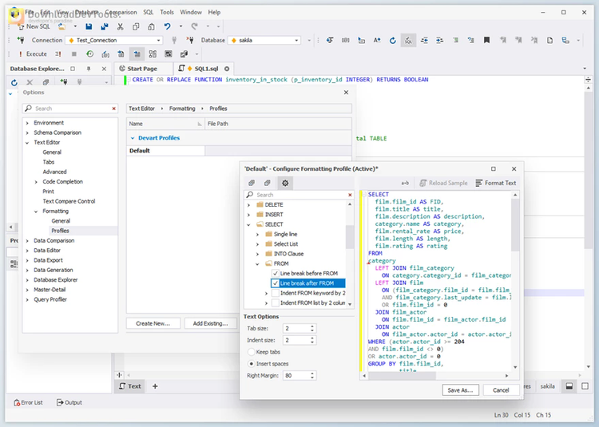Click the refresh icon in the SQL toolbar

[393, 40]
